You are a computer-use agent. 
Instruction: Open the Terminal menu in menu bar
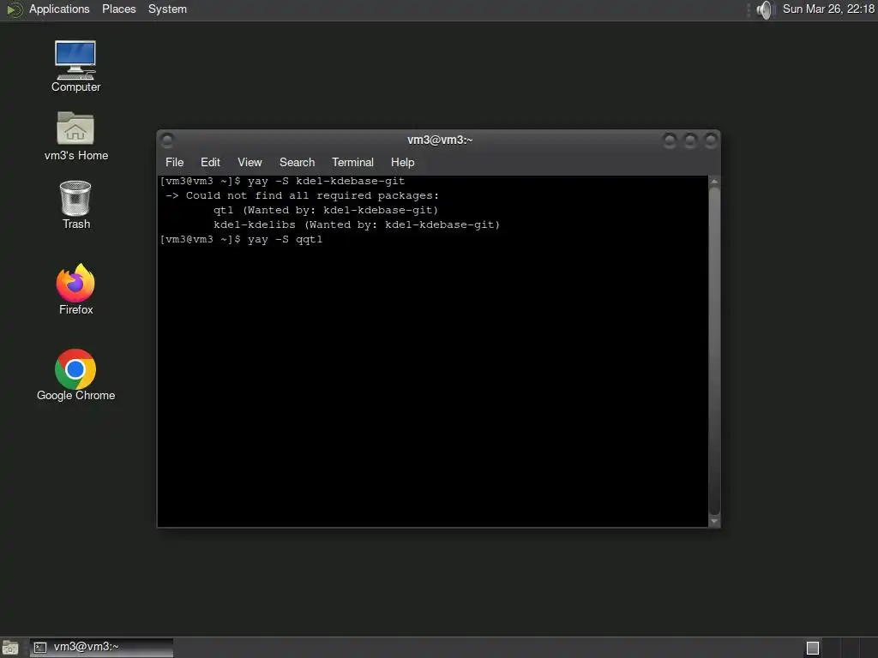(x=352, y=162)
